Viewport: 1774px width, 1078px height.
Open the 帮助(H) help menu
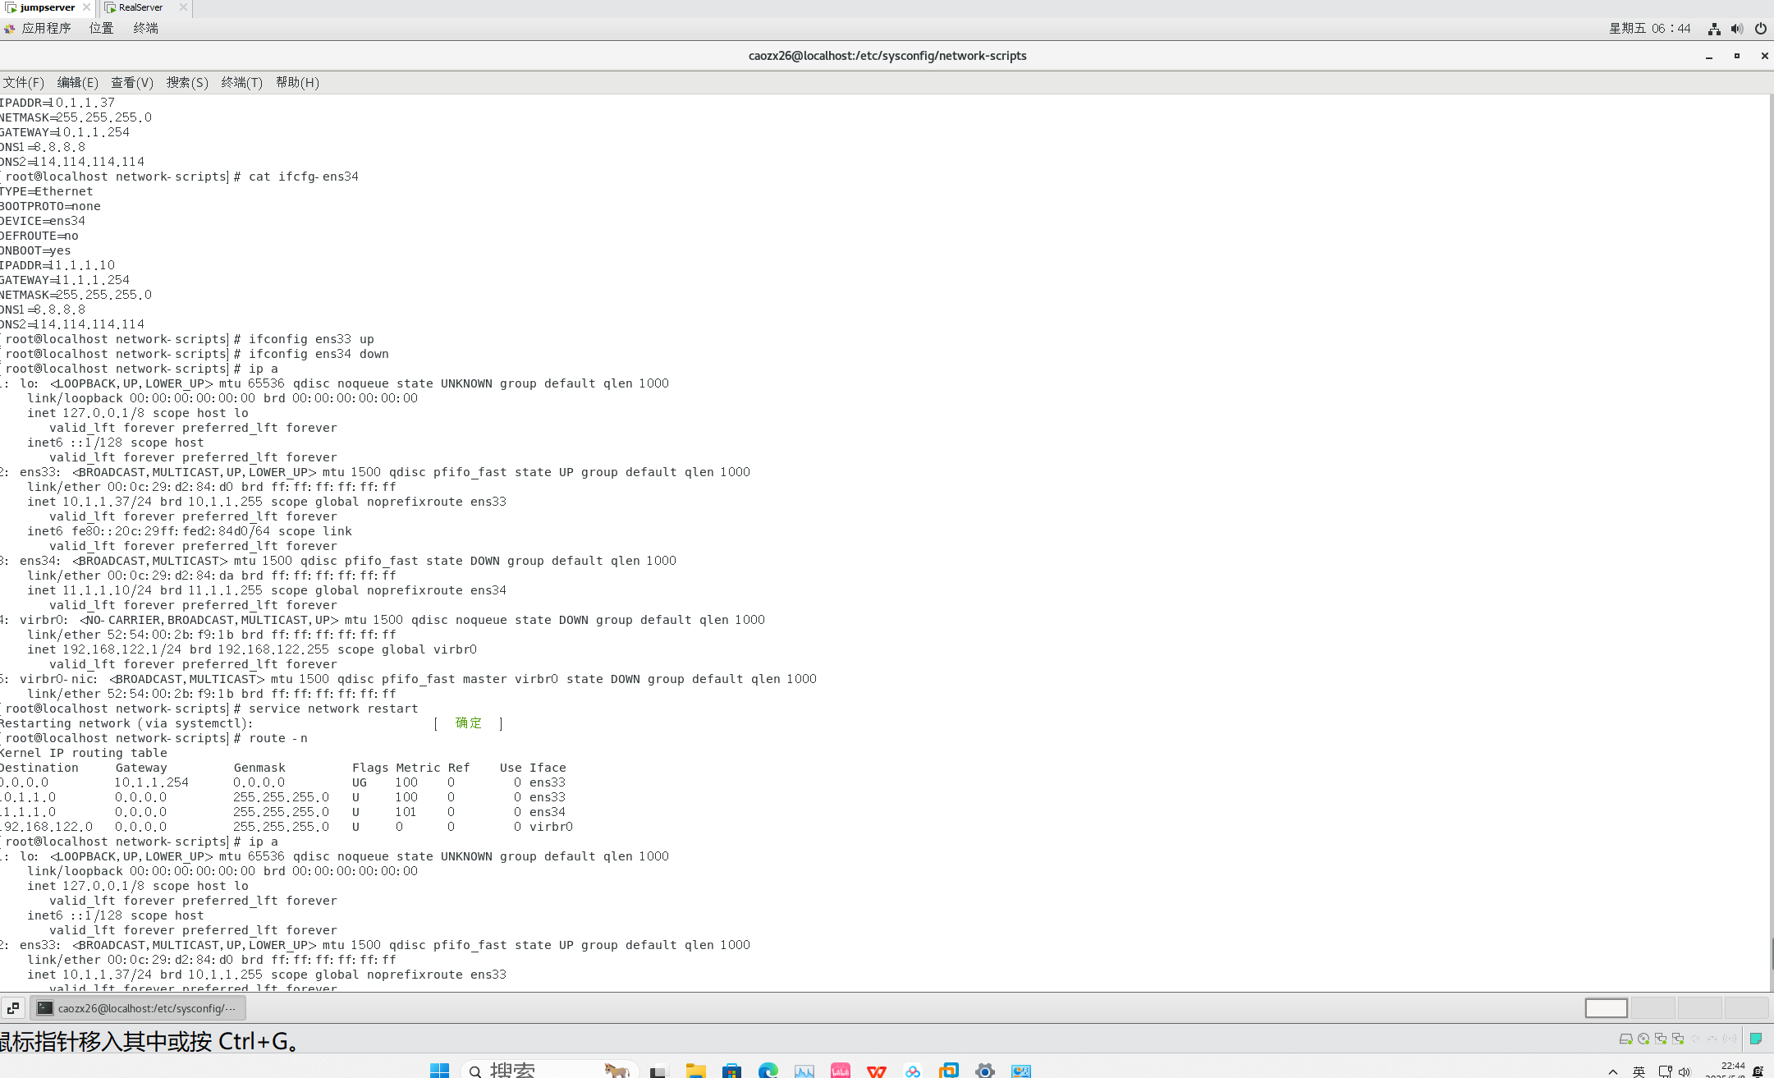297,82
